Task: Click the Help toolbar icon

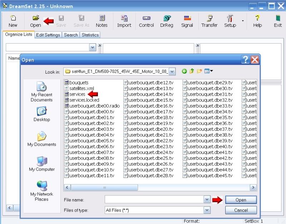Action: pyautogui.click(x=257, y=21)
